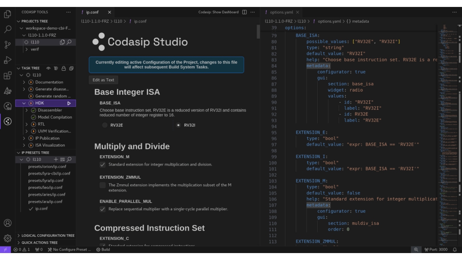The width and height of the screenshot is (462, 260).
Task: Disable the ENABLE_PARALLEL_MUL checkbox
Action: click(102, 209)
